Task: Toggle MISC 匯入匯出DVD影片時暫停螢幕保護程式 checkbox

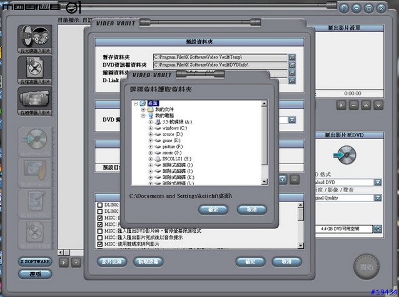Action: point(100,231)
